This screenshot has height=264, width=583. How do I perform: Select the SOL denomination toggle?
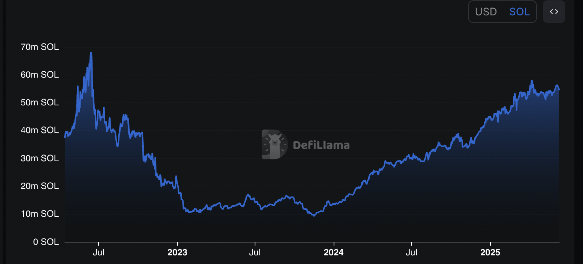(519, 12)
